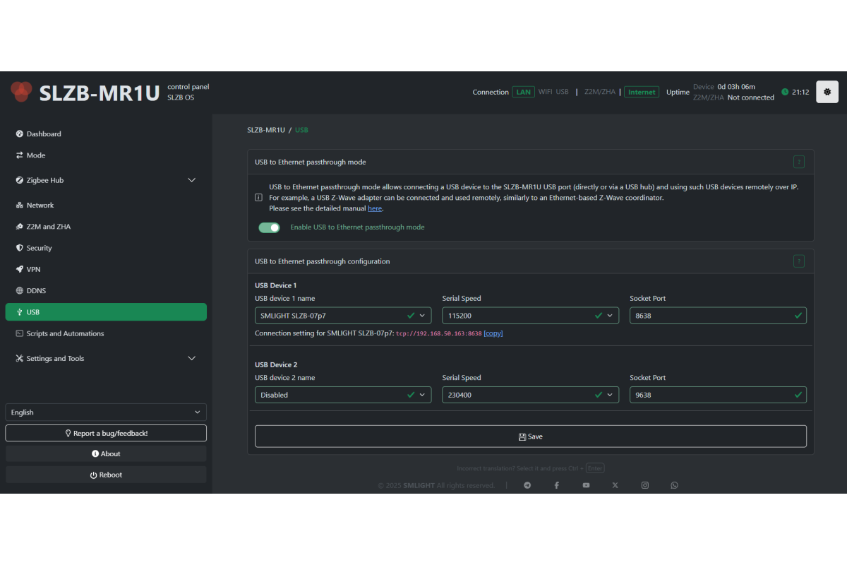Click the settings gear icon in header
Image resolution: width=847 pixels, height=565 pixels.
point(827,92)
